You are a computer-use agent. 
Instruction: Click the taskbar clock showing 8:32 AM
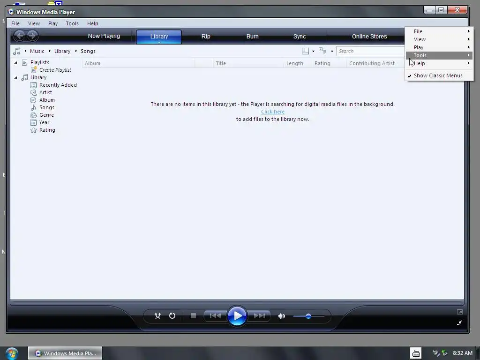[x=463, y=353]
